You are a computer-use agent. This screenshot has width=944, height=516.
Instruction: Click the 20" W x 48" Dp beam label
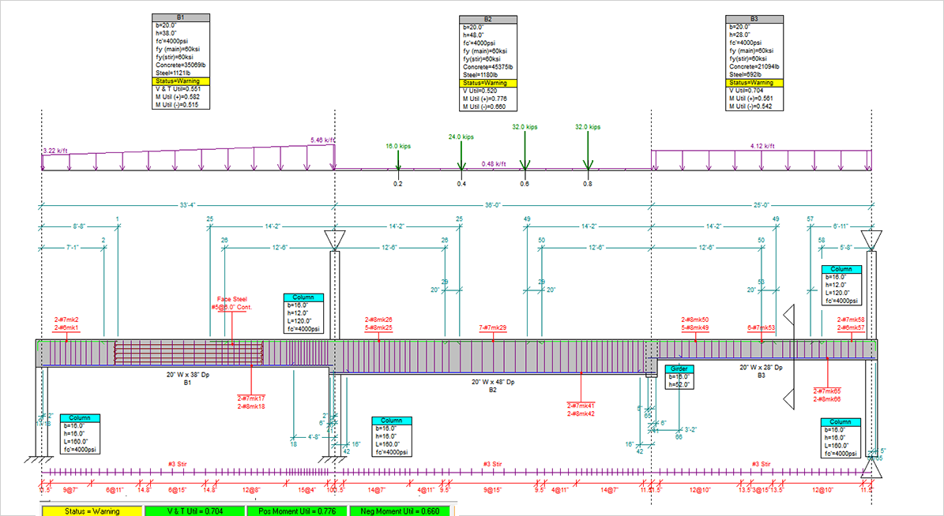493,382
